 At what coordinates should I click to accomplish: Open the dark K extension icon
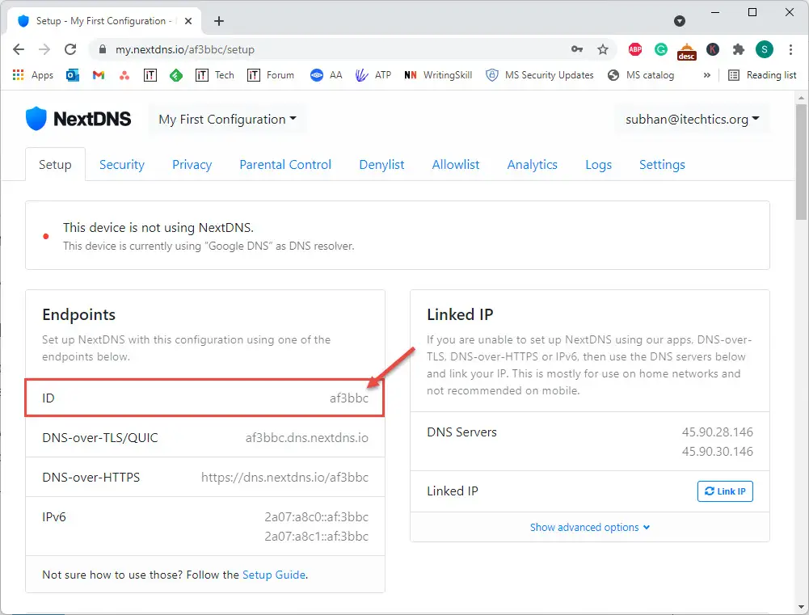tap(713, 49)
